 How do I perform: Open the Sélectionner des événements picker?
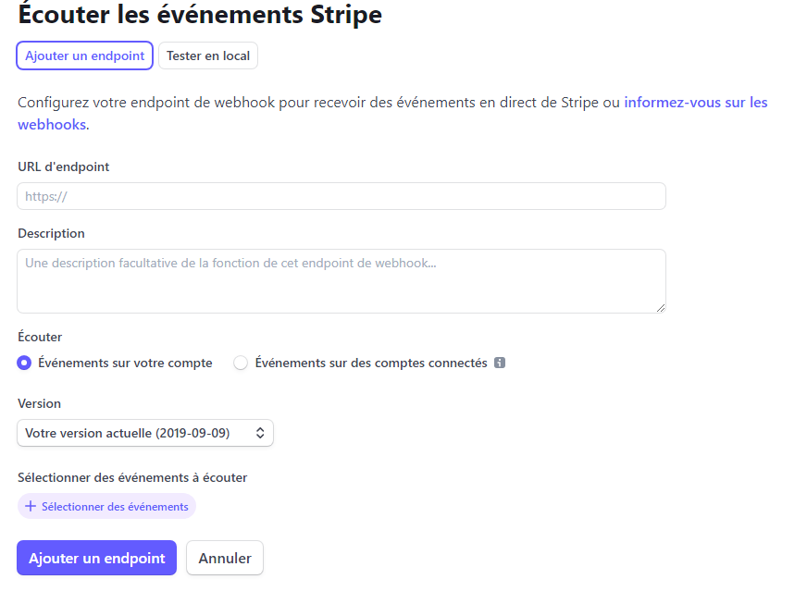point(106,506)
